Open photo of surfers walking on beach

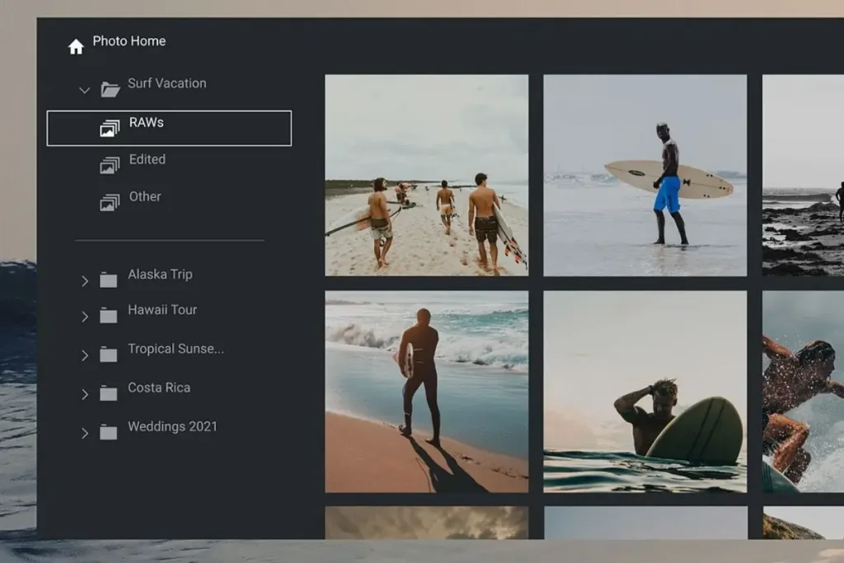tap(426, 175)
